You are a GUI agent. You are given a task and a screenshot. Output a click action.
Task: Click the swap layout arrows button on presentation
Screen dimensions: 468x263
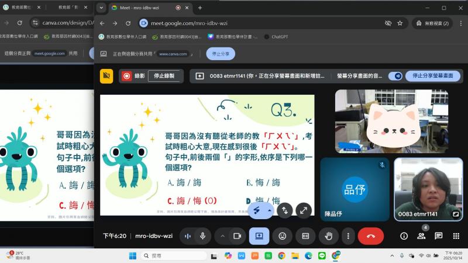click(x=285, y=210)
